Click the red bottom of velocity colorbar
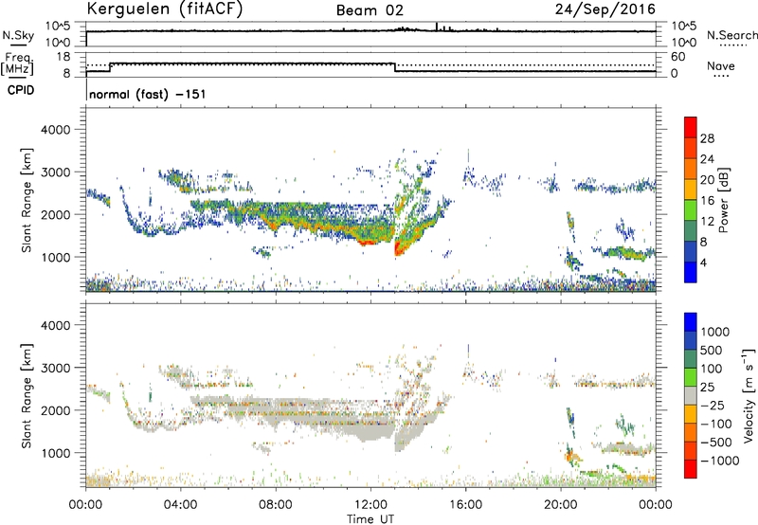Screen dimensions: 758x525 (691, 469)
